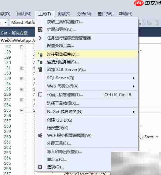The width and height of the screenshot is (161, 175).
Task: Click the .Sort text in the code editor
Action: (x=148, y=137)
